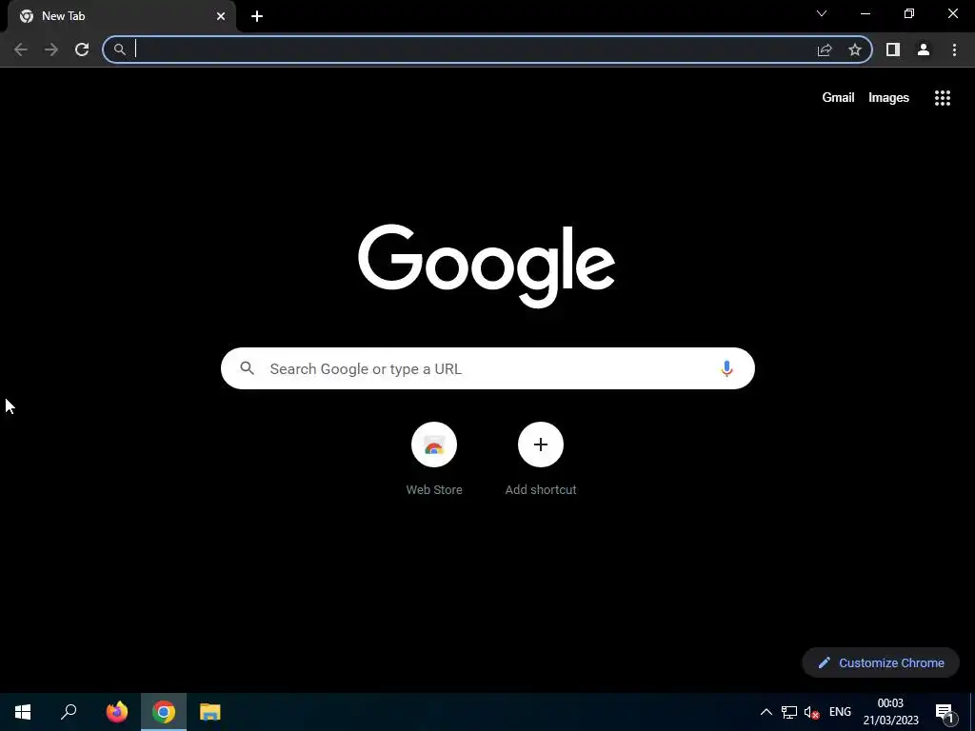Viewport: 975px width, 731px height.
Task: Open the notification center icon
Action: click(944, 712)
